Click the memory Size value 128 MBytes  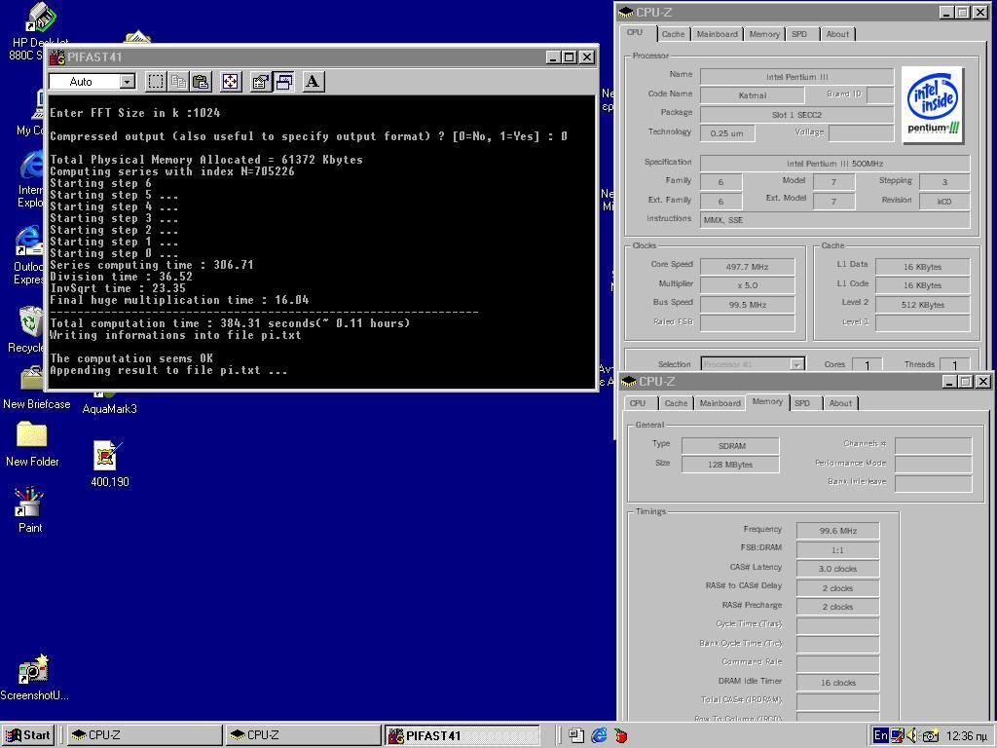(x=730, y=465)
